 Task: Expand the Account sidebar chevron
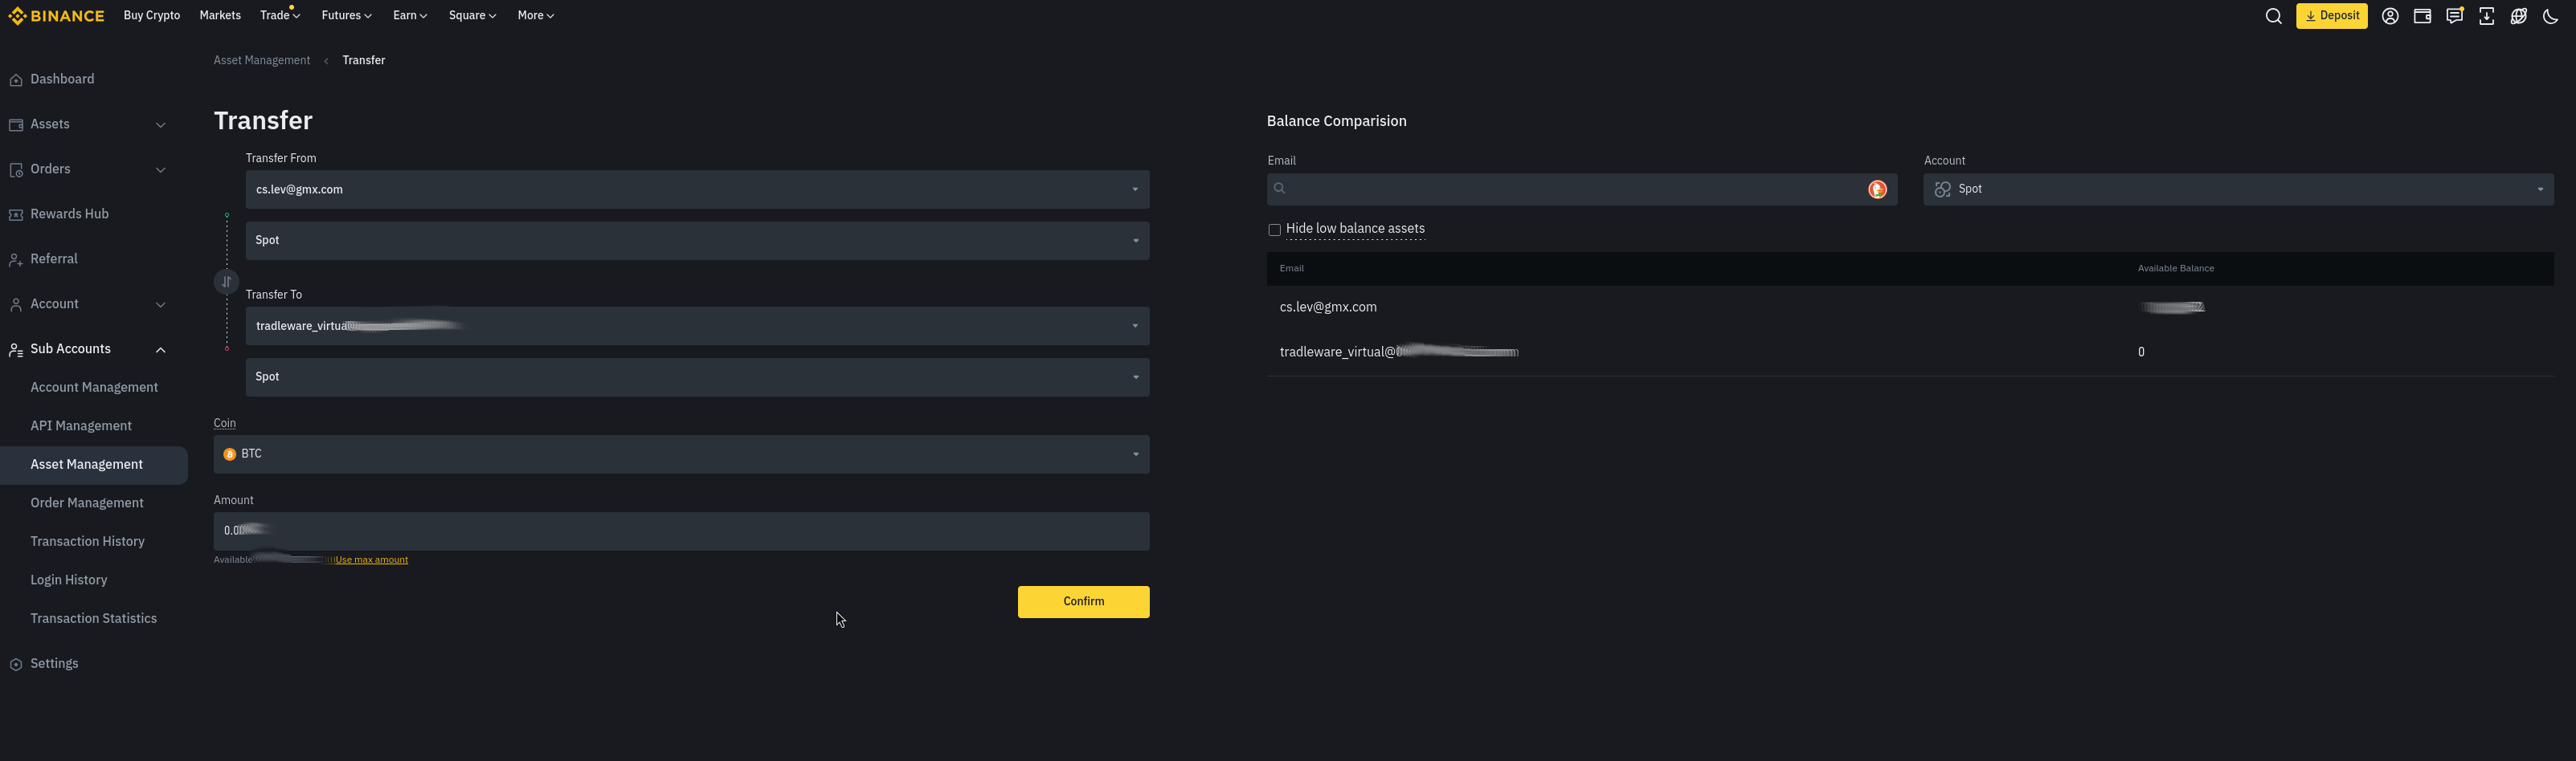(161, 304)
